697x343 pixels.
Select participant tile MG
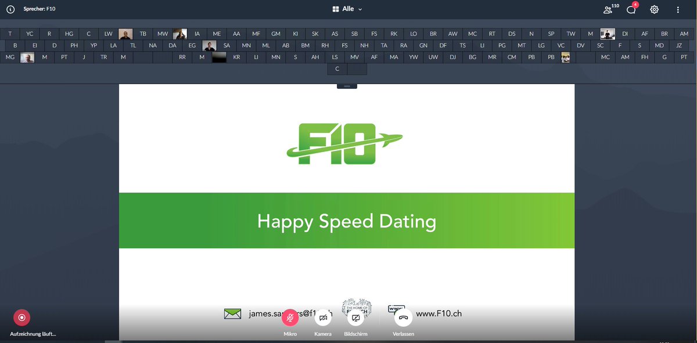pos(10,57)
